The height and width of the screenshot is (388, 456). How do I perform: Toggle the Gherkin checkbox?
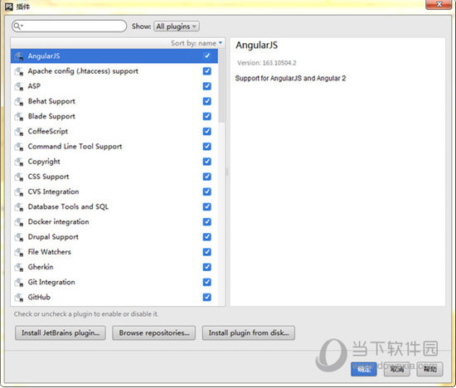point(207,267)
